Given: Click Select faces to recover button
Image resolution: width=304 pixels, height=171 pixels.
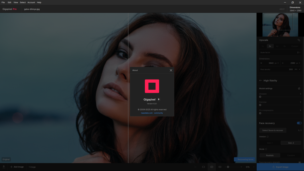Looking at the screenshot, I should tap(273, 130).
